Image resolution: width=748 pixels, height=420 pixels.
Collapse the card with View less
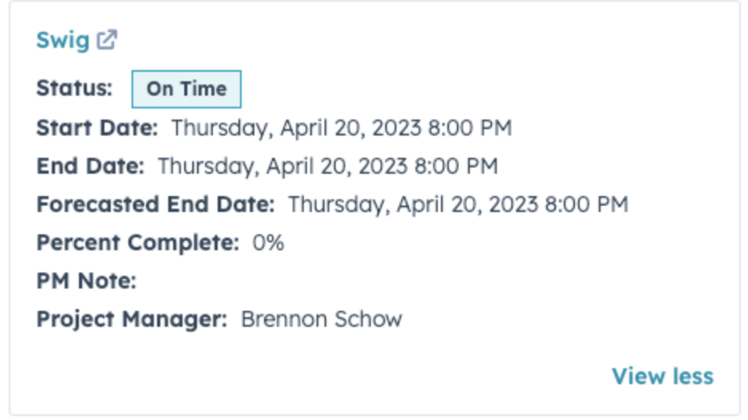(x=662, y=376)
